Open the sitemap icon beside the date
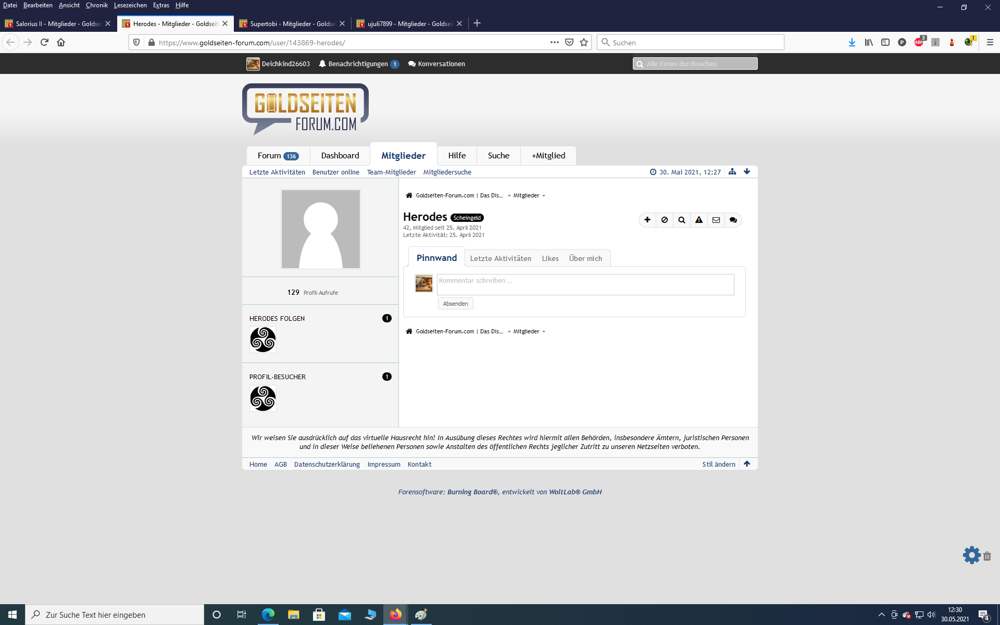Image resolution: width=1000 pixels, height=625 pixels. coord(732,172)
